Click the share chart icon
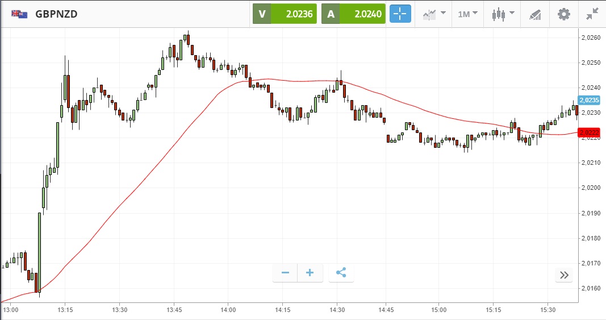Viewport: 606px width, 320px height. (341, 273)
